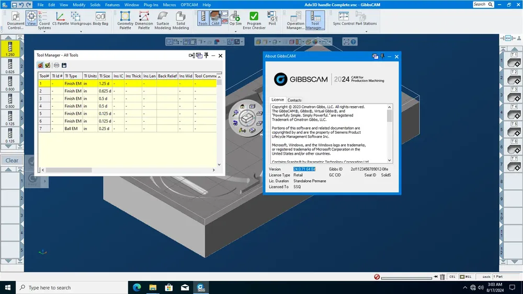The height and width of the screenshot is (294, 523).
Task: Open Part Stations
Action: point(366,18)
